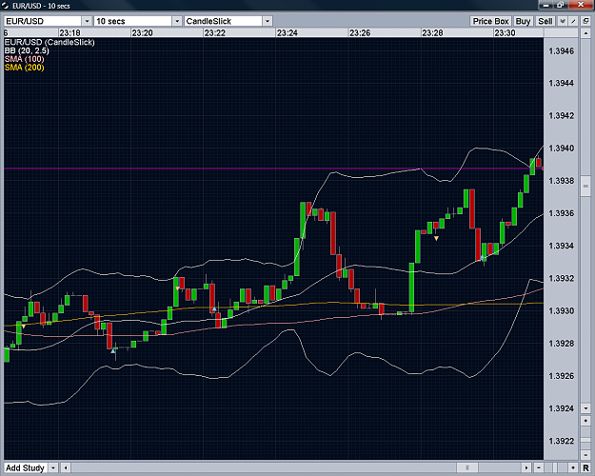Click the 1.3924 price axis label
Viewport: 595px width, 476px height.
562,408
